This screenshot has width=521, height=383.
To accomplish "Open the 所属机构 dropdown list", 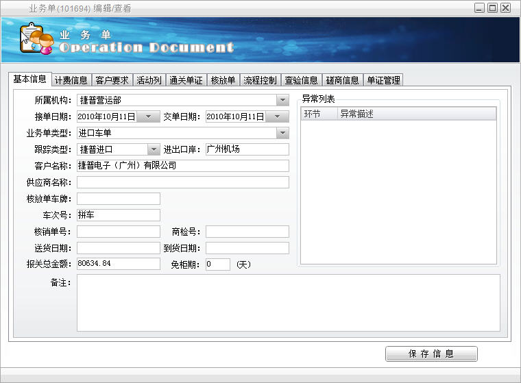I will pyautogui.click(x=282, y=100).
